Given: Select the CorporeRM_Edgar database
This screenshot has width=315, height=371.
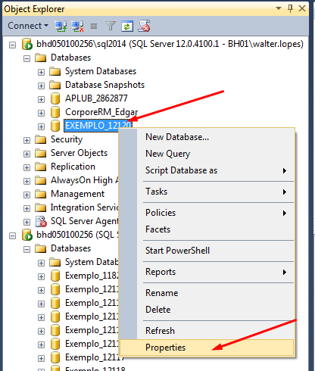Looking at the screenshot, I should click(101, 112).
